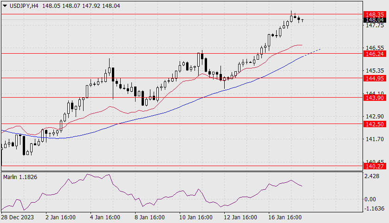Select the 10 Jan 16:00 time label
Image resolution: width=389 pixels, height=223 pixels.
(x=196, y=217)
